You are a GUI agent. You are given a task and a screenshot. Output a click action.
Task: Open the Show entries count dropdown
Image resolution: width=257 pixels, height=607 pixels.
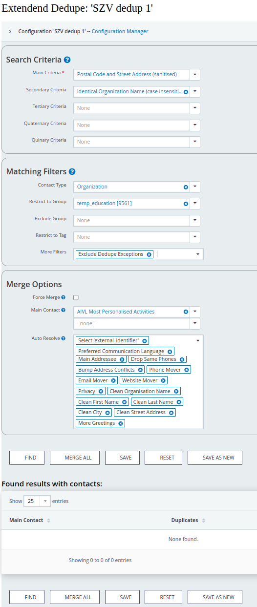coord(37,501)
